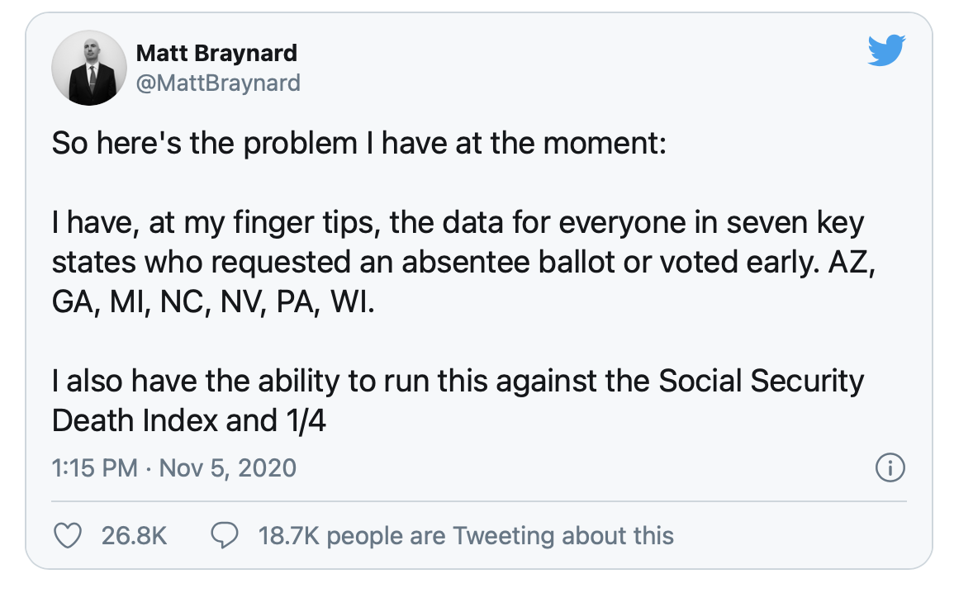Open Matt Braynard's profile picture
973x593 pixels.
coord(89,68)
